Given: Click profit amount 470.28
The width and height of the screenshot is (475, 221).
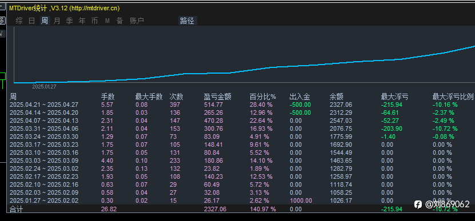Looking at the screenshot, I should [213, 121].
